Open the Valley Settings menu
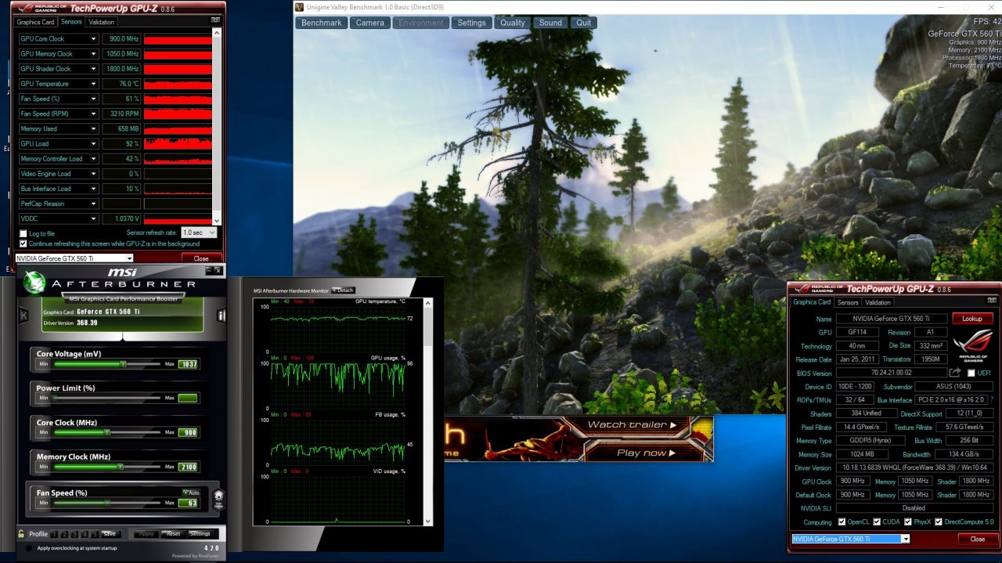Image resolution: width=1002 pixels, height=563 pixels. tap(472, 23)
